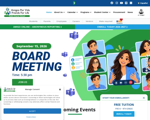Accept cookies with the ACCEPT button
The width and height of the screenshot is (150, 120).
tap(32, 111)
